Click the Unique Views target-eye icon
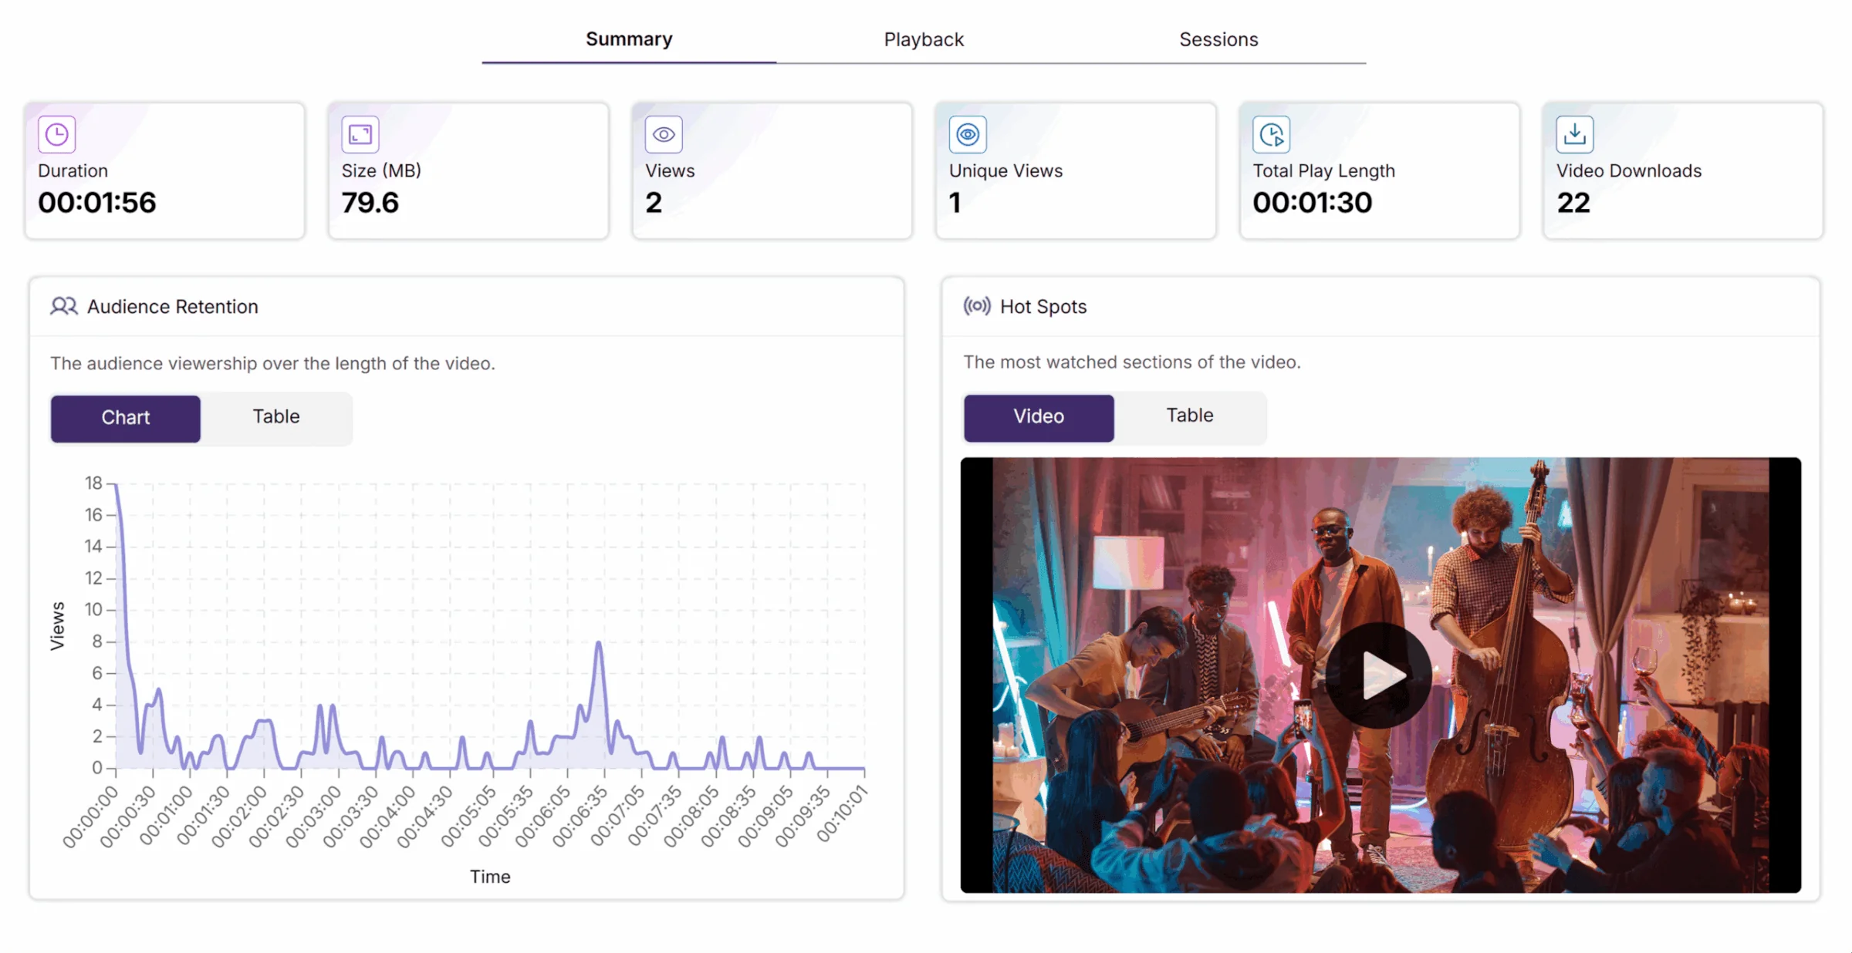1852x953 pixels. [x=968, y=135]
